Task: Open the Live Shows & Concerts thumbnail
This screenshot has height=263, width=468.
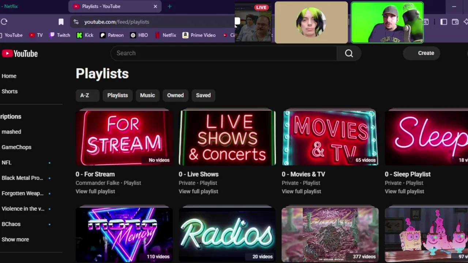Action: [227, 138]
